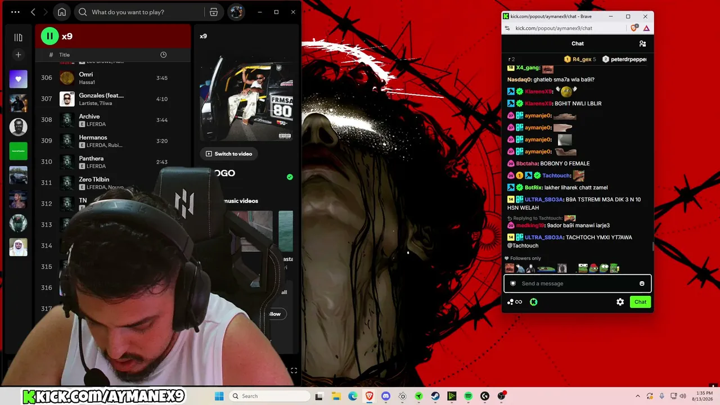This screenshot has height=405, width=720.
Task: Click the green added-to-library checkmark
Action: (x=290, y=177)
